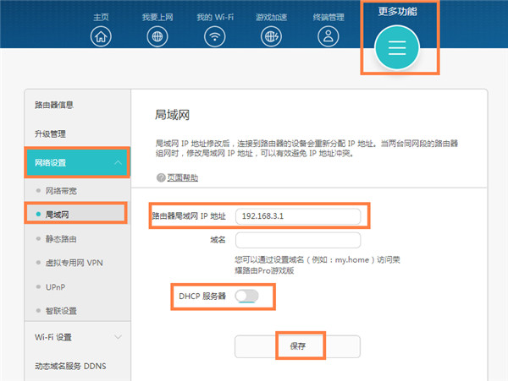Open 虚拟专用网 VPN settings
The height and width of the screenshot is (381, 508).
pyautogui.click(x=72, y=264)
